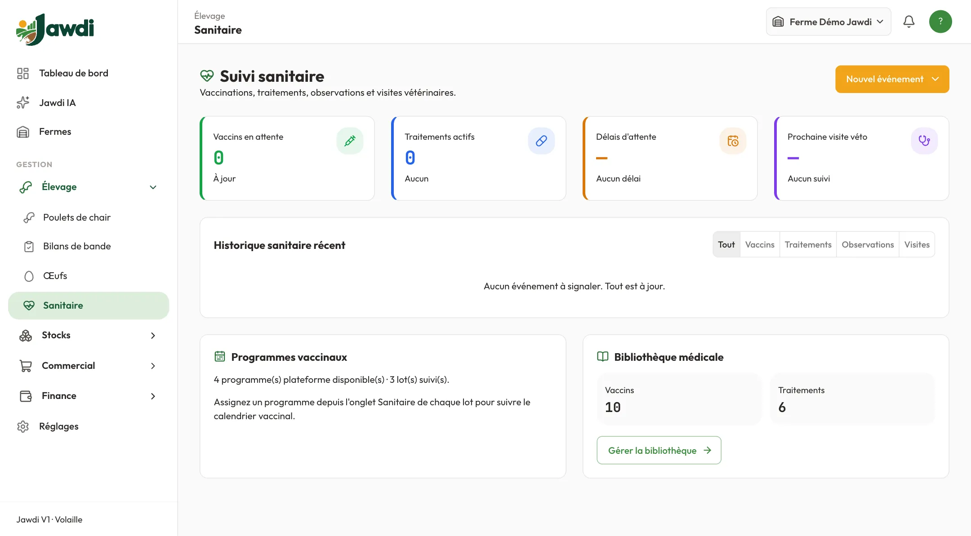Click Gérer la bibliothèque button
The height and width of the screenshot is (536, 971).
point(659,450)
